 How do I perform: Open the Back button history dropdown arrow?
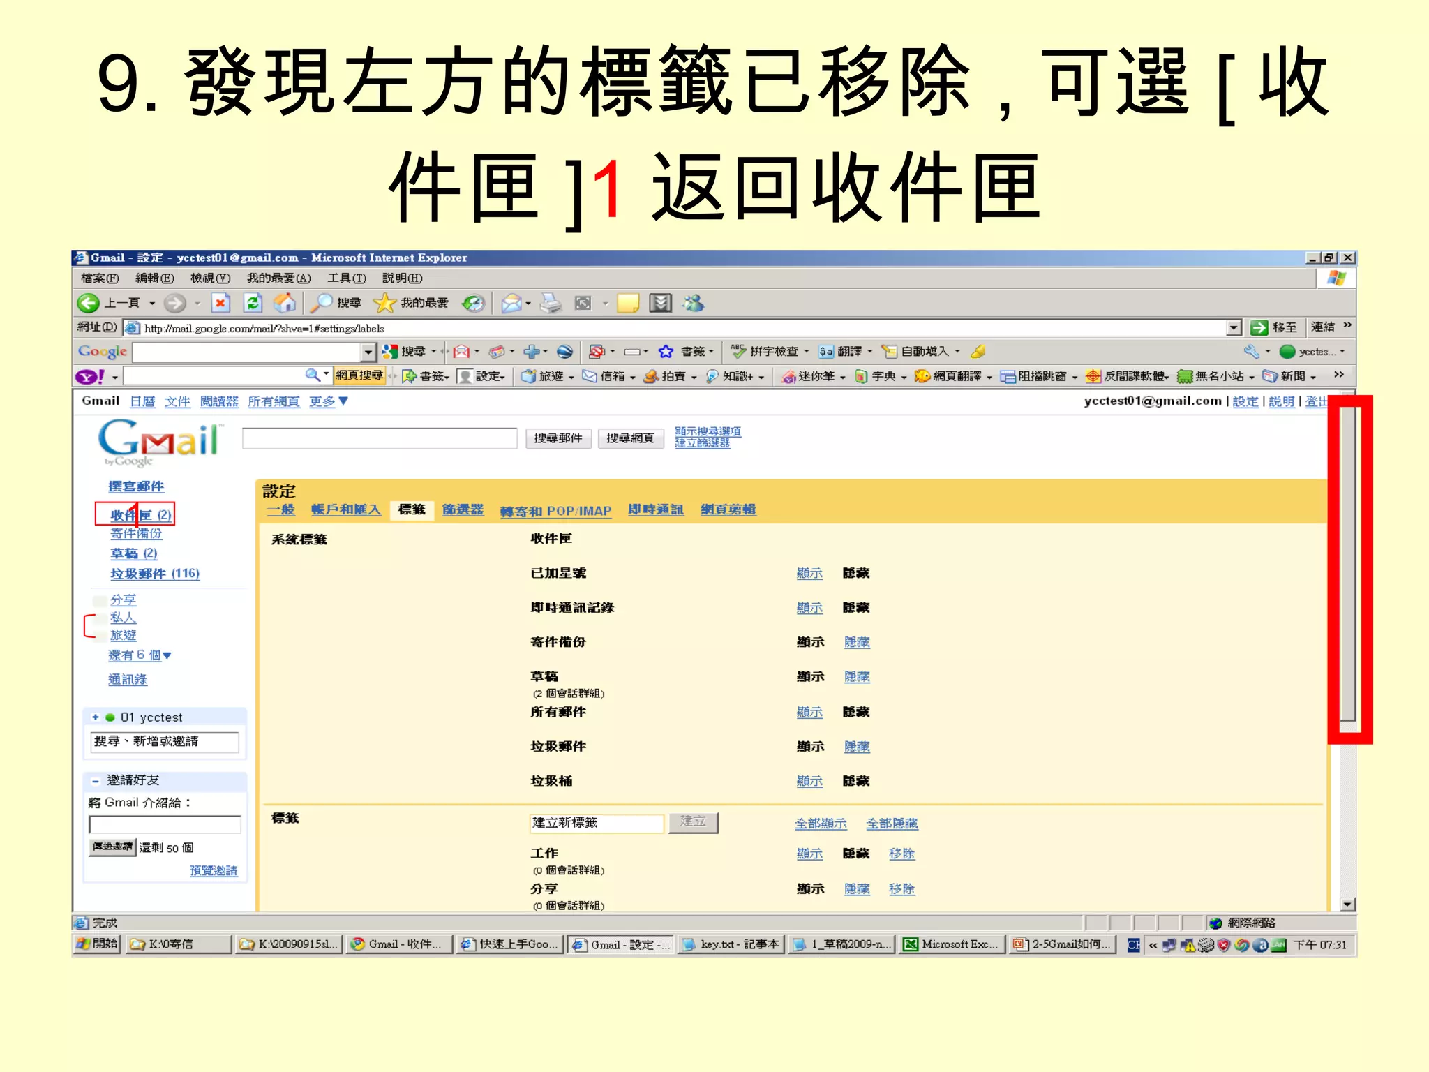[152, 304]
